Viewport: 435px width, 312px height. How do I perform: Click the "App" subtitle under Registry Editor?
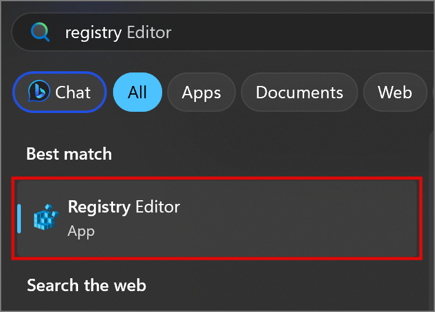point(81,232)
